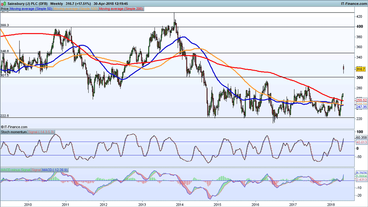Click the 30-Apr-2018 12:19:45 timestamp

[110, 4]
